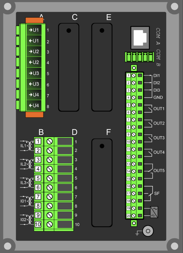Select numbered terminal 10 in block B
This screenshot has height=253, width=183.
click(38, 224)
